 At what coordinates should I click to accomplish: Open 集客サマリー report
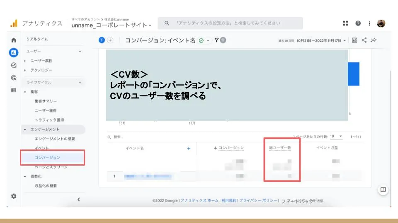(46, 101)
